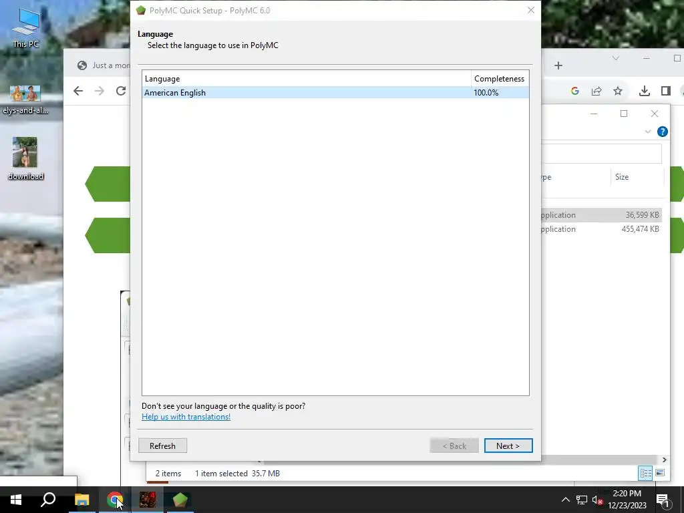Click the Completeness column header
Viewport: 684px width, 513px height.
pyautogui.click(x=500, y=79)
